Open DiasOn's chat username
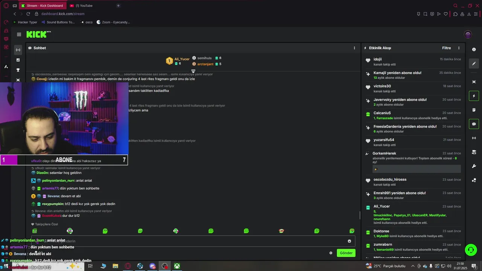 (42, 173)
